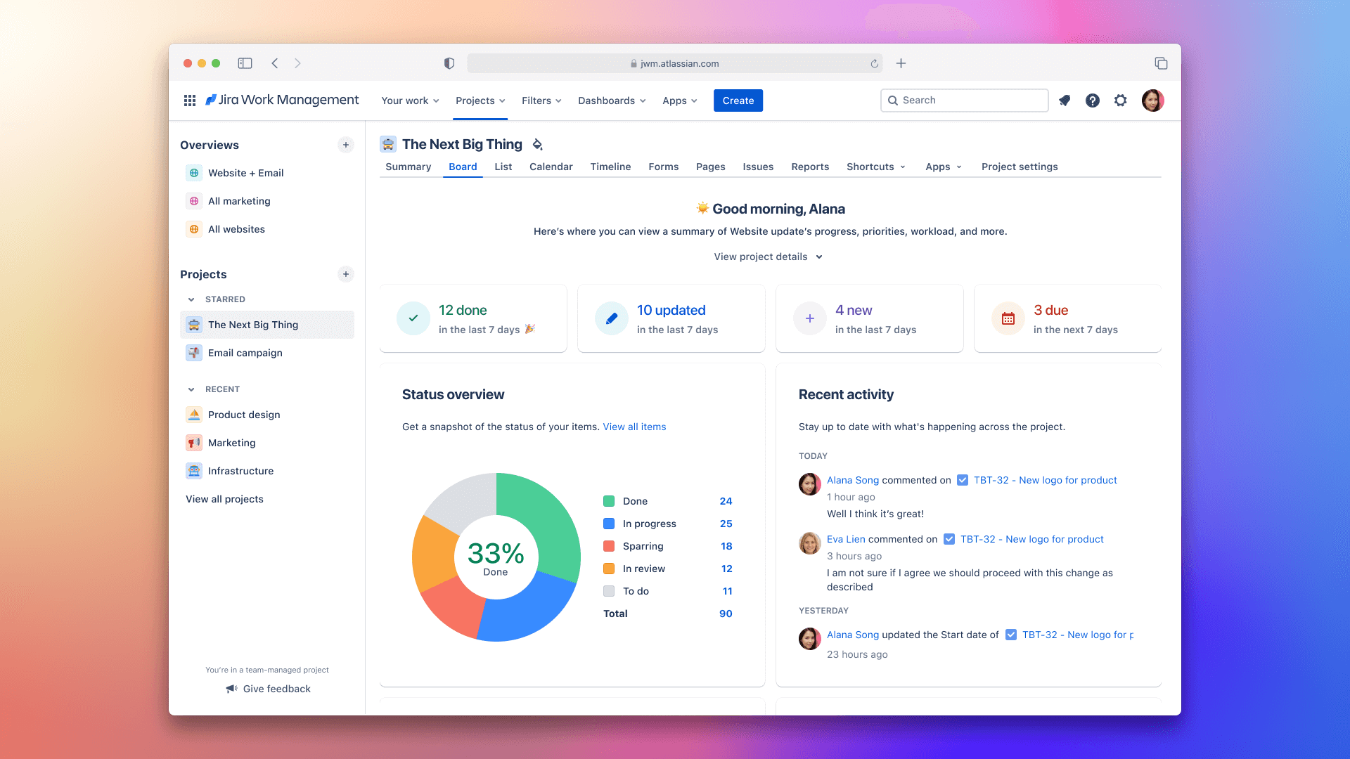The height and width of the screenshot is (759, 1350).
Task: Open the Email campaign project
Action: tap(245, 353)
